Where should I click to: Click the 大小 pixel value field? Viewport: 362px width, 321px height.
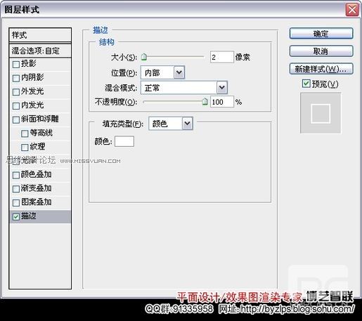[x=222, y=57]
